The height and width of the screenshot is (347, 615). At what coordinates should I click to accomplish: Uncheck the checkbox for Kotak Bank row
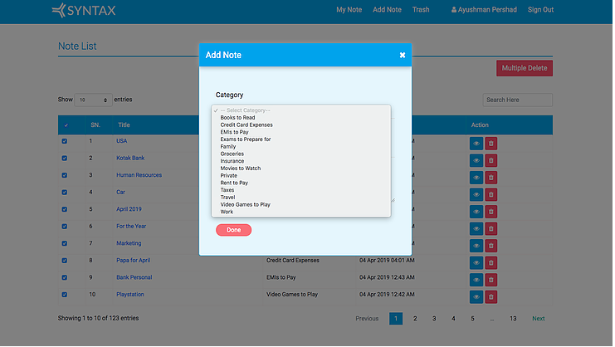pyautogui.click(x=65, y=158)
